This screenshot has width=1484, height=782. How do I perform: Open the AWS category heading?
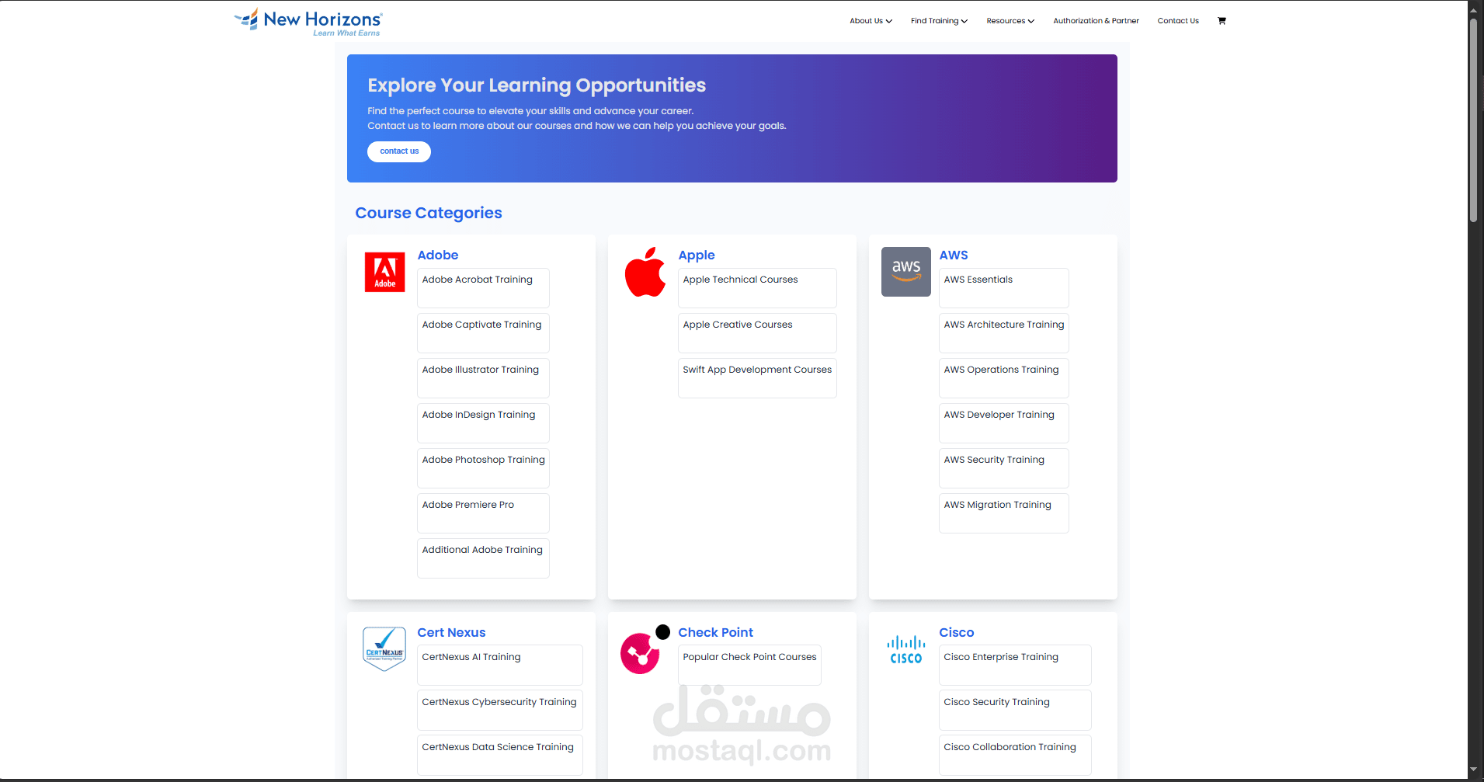click(x=954, y=255)
